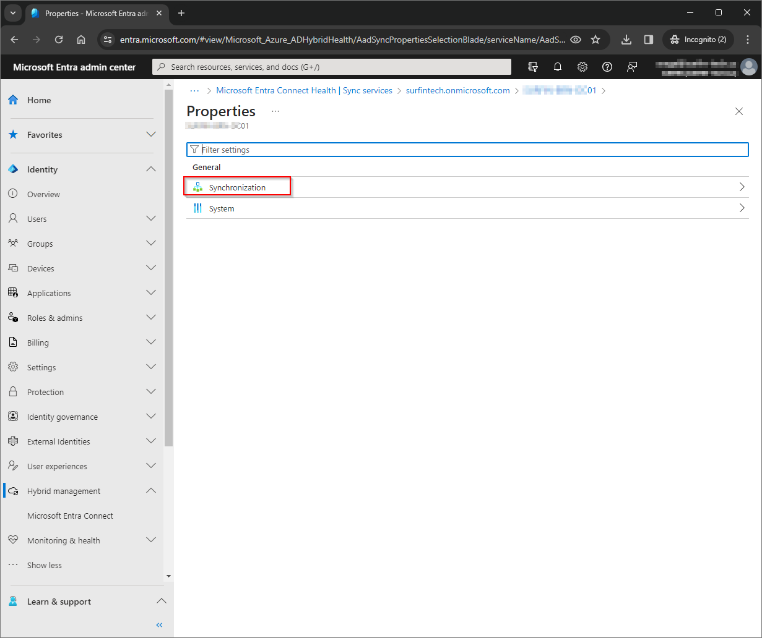
Task: Open Chrome menu three dots
Action: click(748, 40)
